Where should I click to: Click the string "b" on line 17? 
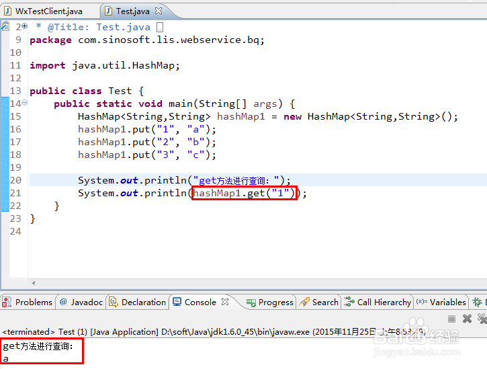click(195, 142)
